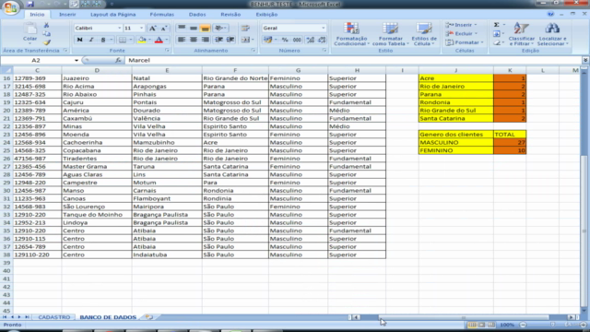Decrease decimal places icon

click(322, 40)
